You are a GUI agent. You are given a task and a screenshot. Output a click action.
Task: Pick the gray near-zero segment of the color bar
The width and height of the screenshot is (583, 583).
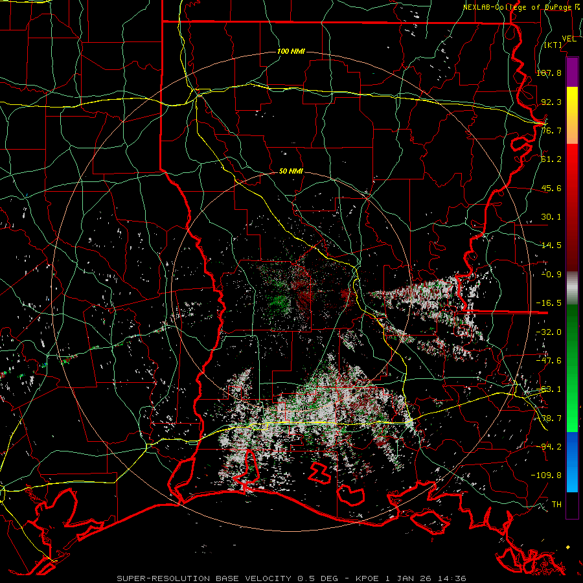point(572,288)
